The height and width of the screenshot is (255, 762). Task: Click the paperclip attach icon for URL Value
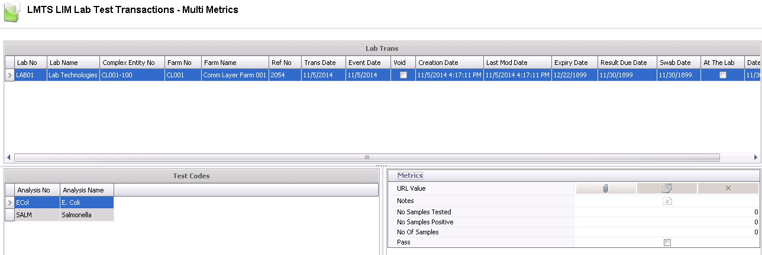606,188
